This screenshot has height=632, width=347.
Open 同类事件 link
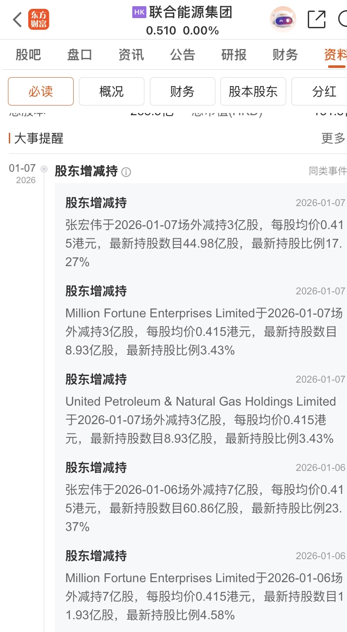click(328, 171)
